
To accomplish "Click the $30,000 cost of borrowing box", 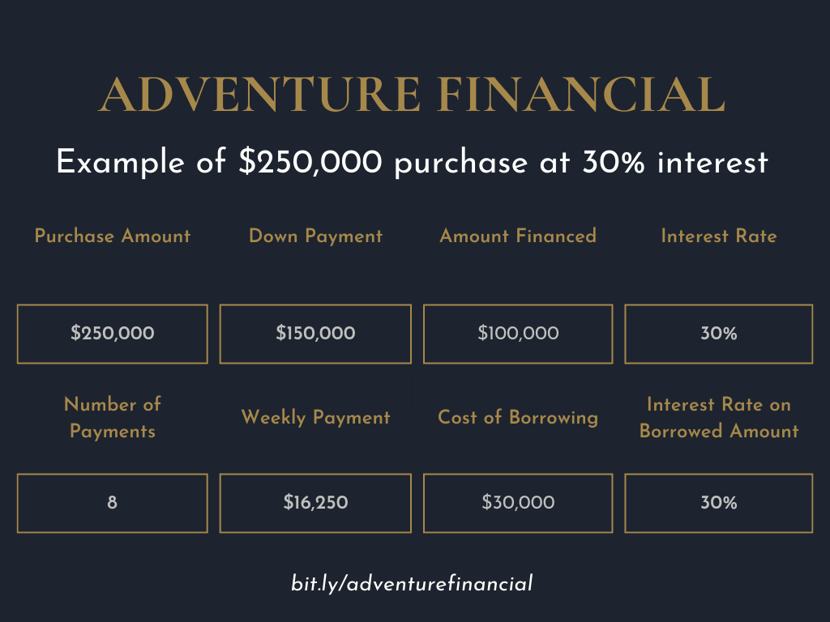I will 518,503.
